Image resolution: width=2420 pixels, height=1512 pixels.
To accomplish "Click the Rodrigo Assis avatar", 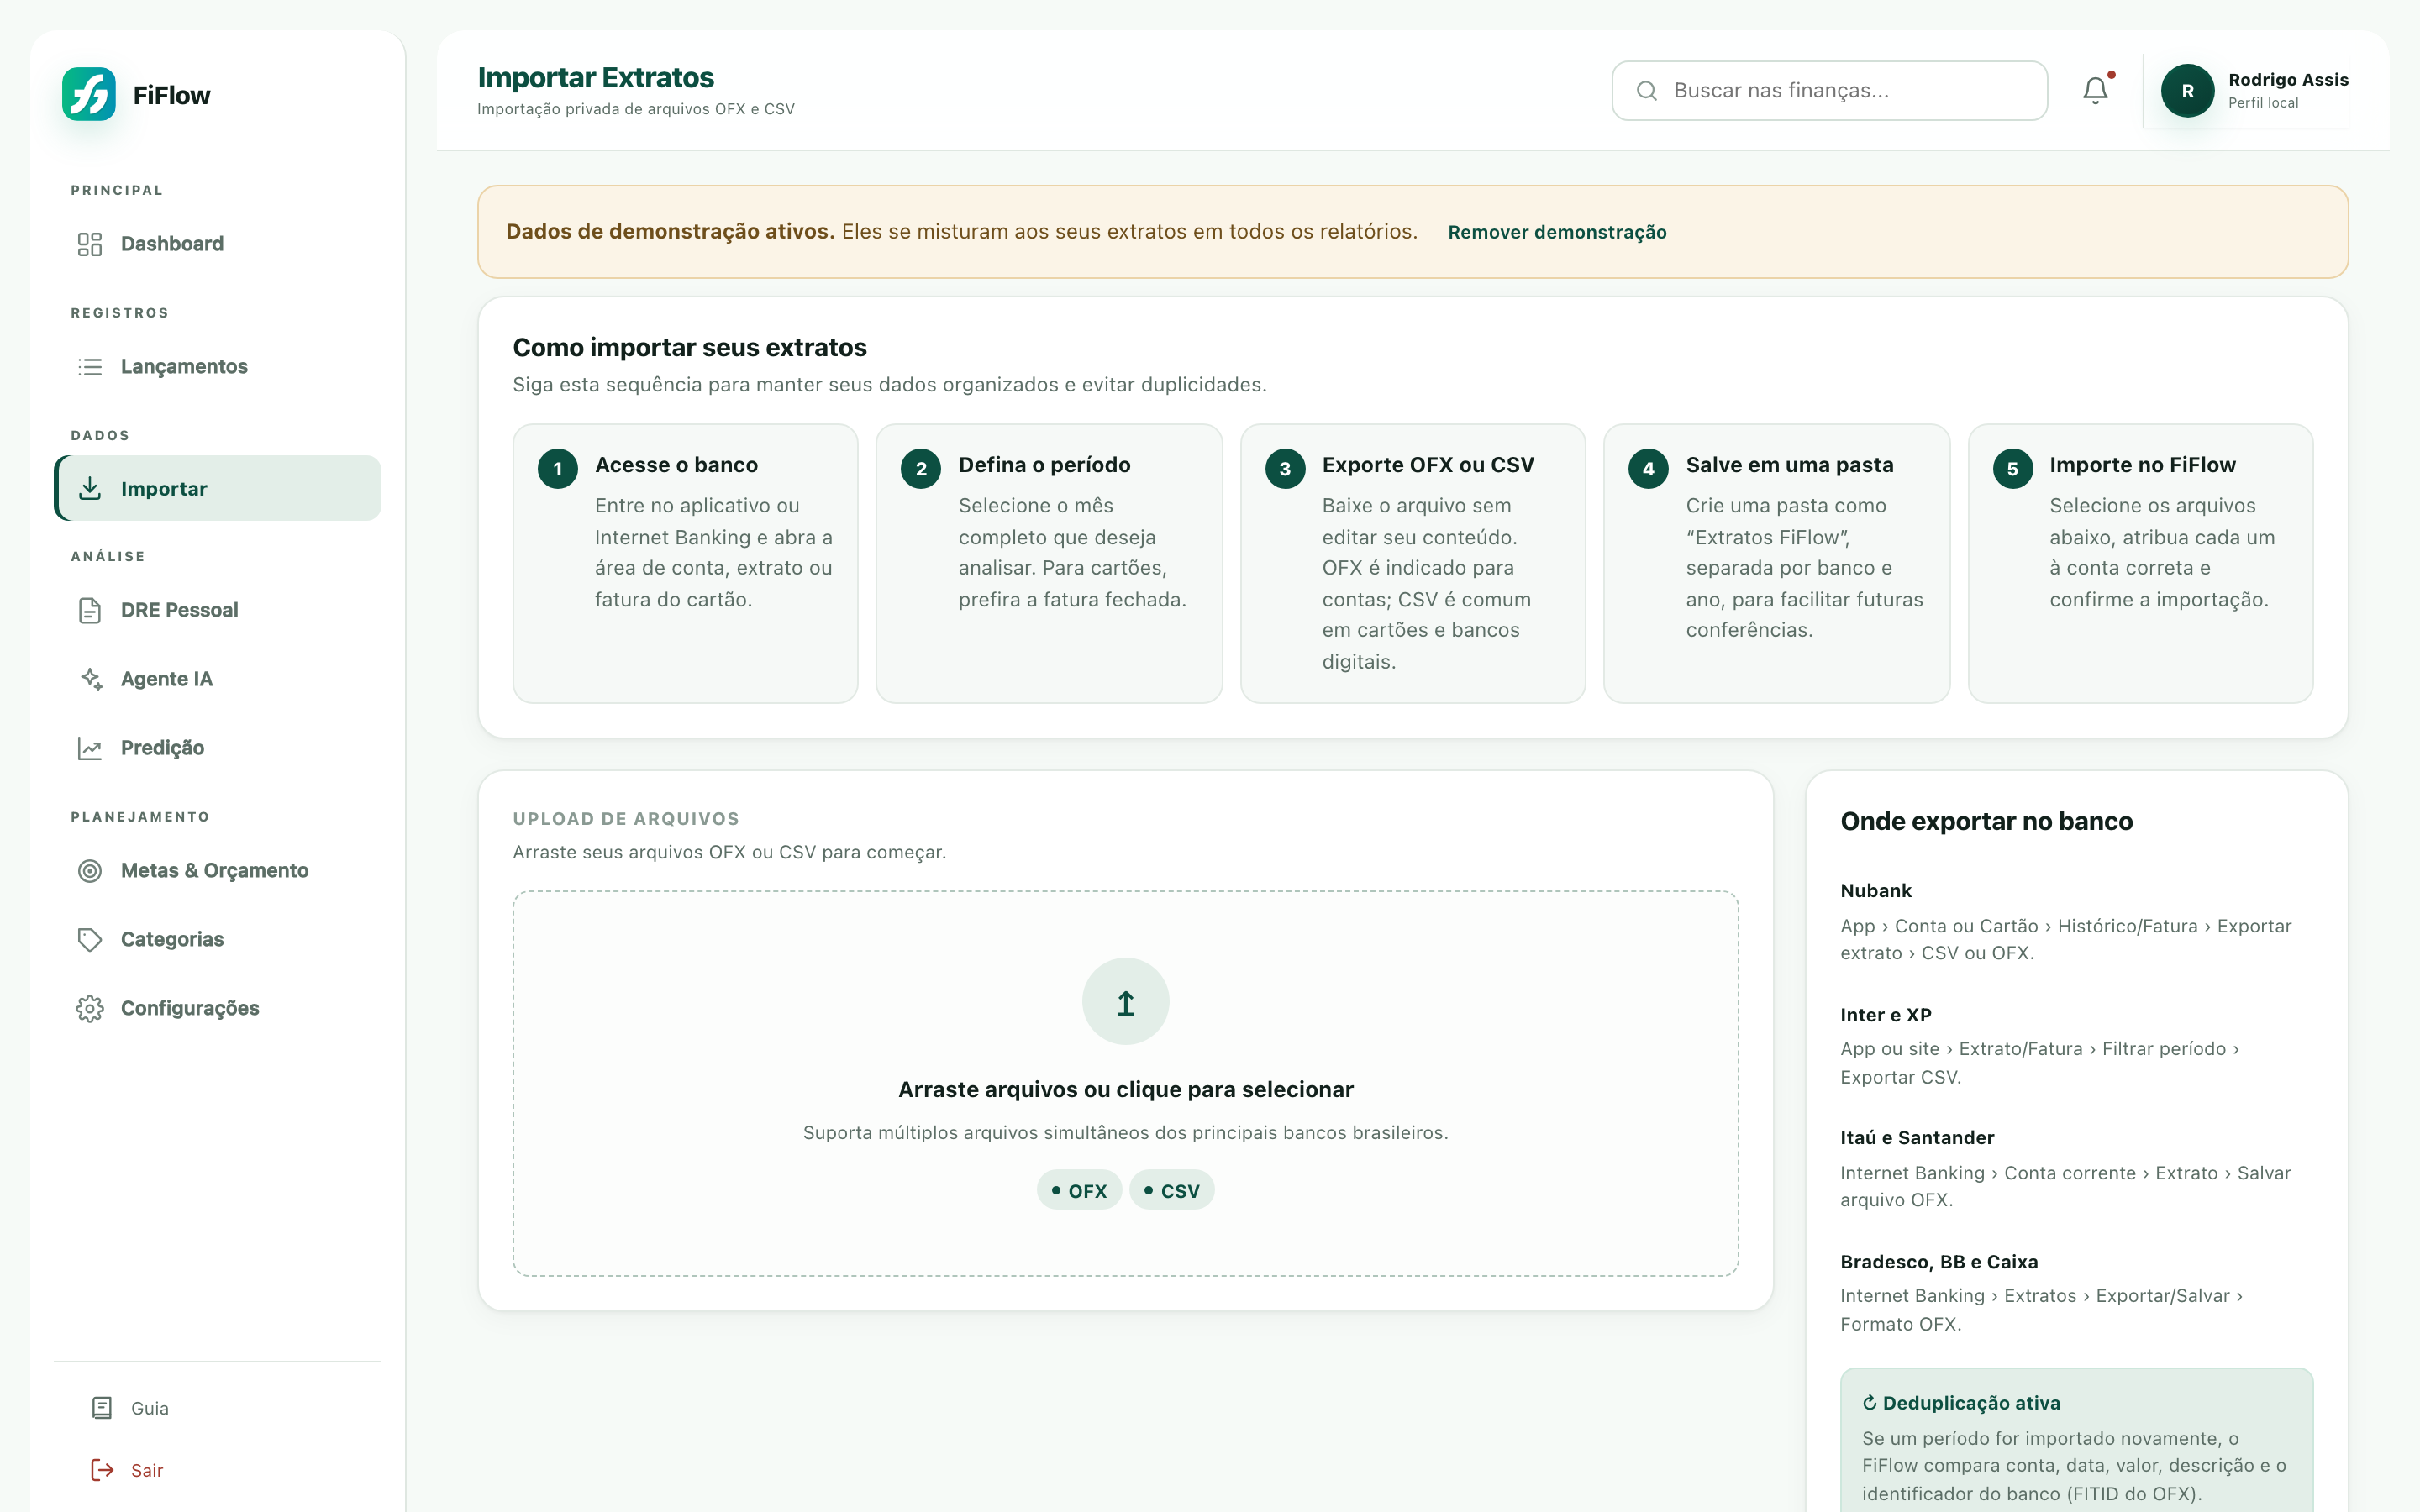I will 2187,91.
